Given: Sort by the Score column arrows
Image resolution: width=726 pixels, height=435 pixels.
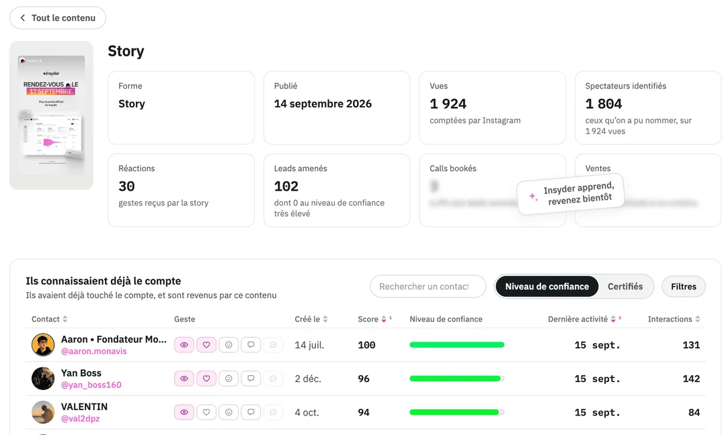Looking at the screenshot, I should [383, 319].
